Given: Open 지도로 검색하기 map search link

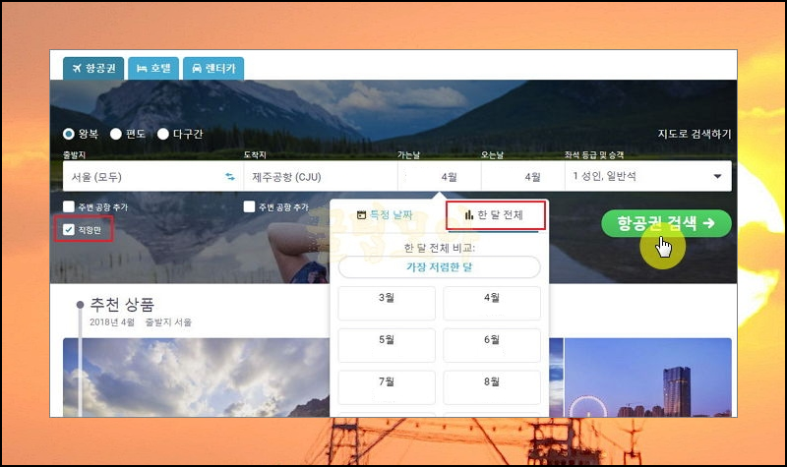Looking at the screenshot, I should click(x=695, y=134).
